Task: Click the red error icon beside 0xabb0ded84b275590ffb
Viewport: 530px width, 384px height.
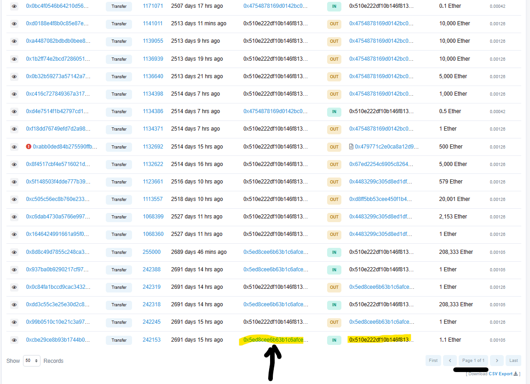Action: 29,147
